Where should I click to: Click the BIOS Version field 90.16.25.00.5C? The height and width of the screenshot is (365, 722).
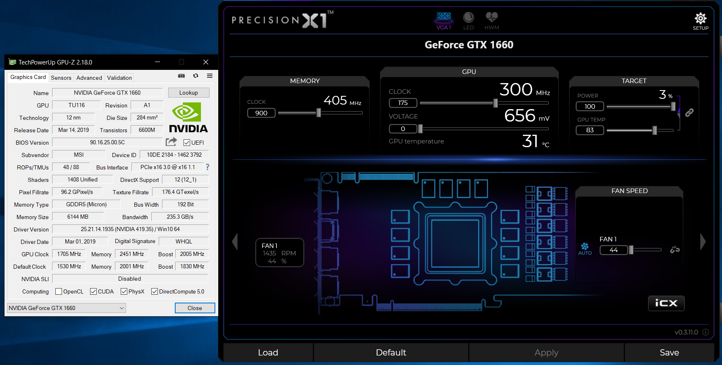[x=107, y=142]
